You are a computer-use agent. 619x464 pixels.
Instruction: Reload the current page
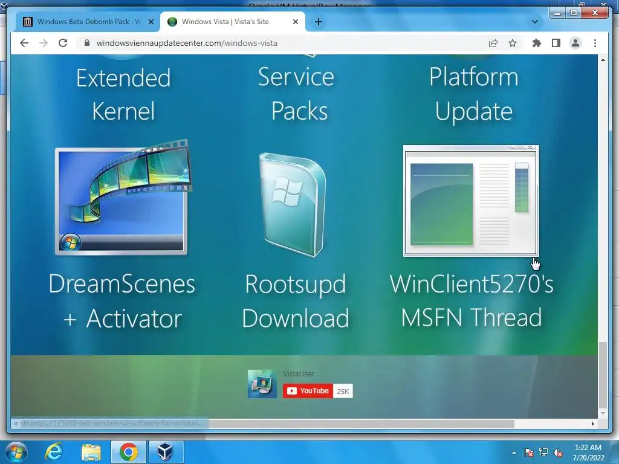coord(63,43)
